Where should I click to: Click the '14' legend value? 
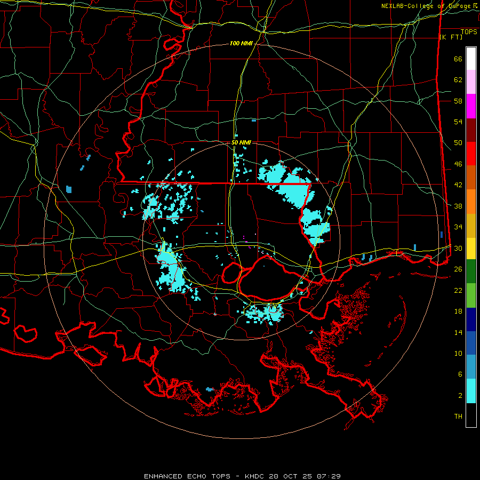click(x=458, y=332)
